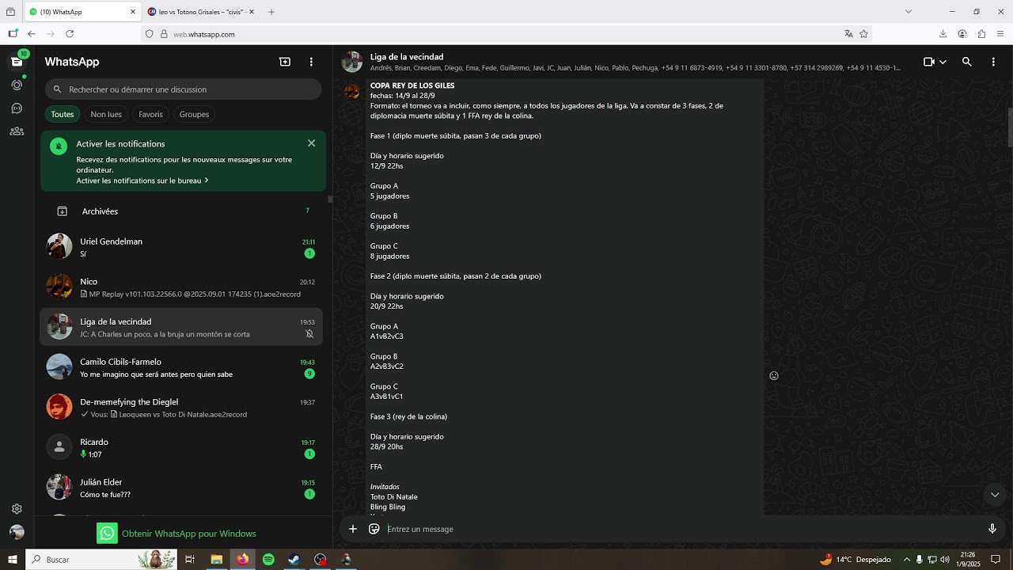
Task: Select the Favoris filter
Action: click(150, 114)
